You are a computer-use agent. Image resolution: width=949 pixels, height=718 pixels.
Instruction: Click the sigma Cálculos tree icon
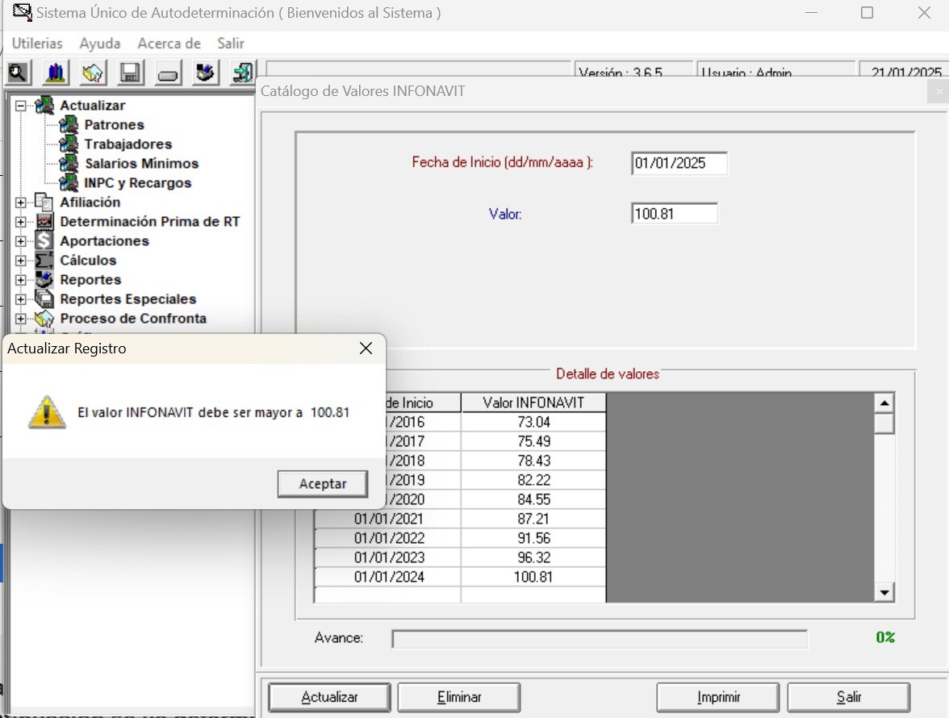[45, 261]
